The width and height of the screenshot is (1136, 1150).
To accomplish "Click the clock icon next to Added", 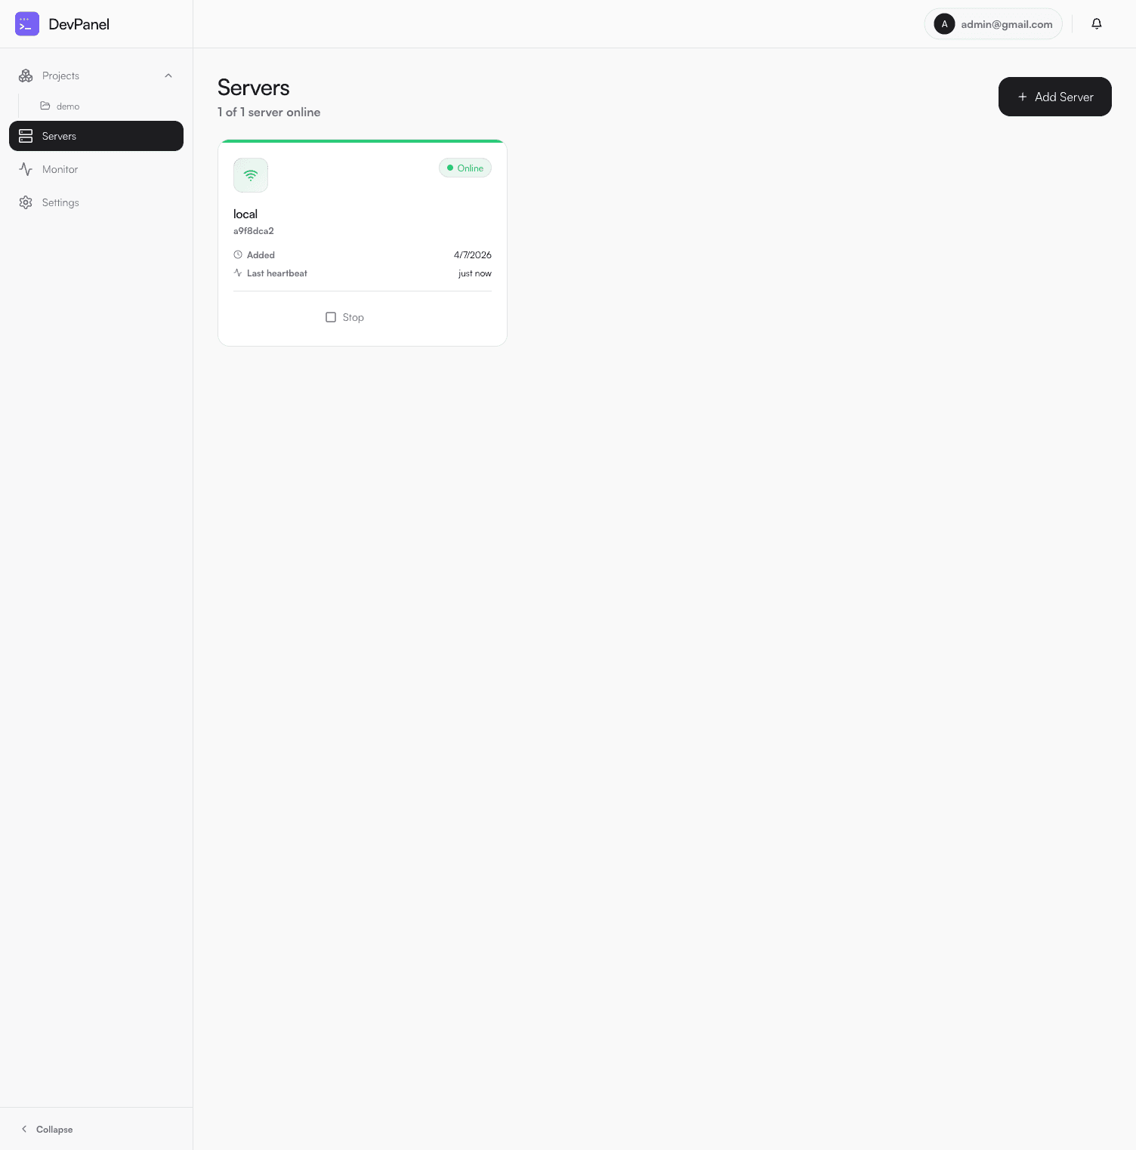I will (237, 254).
